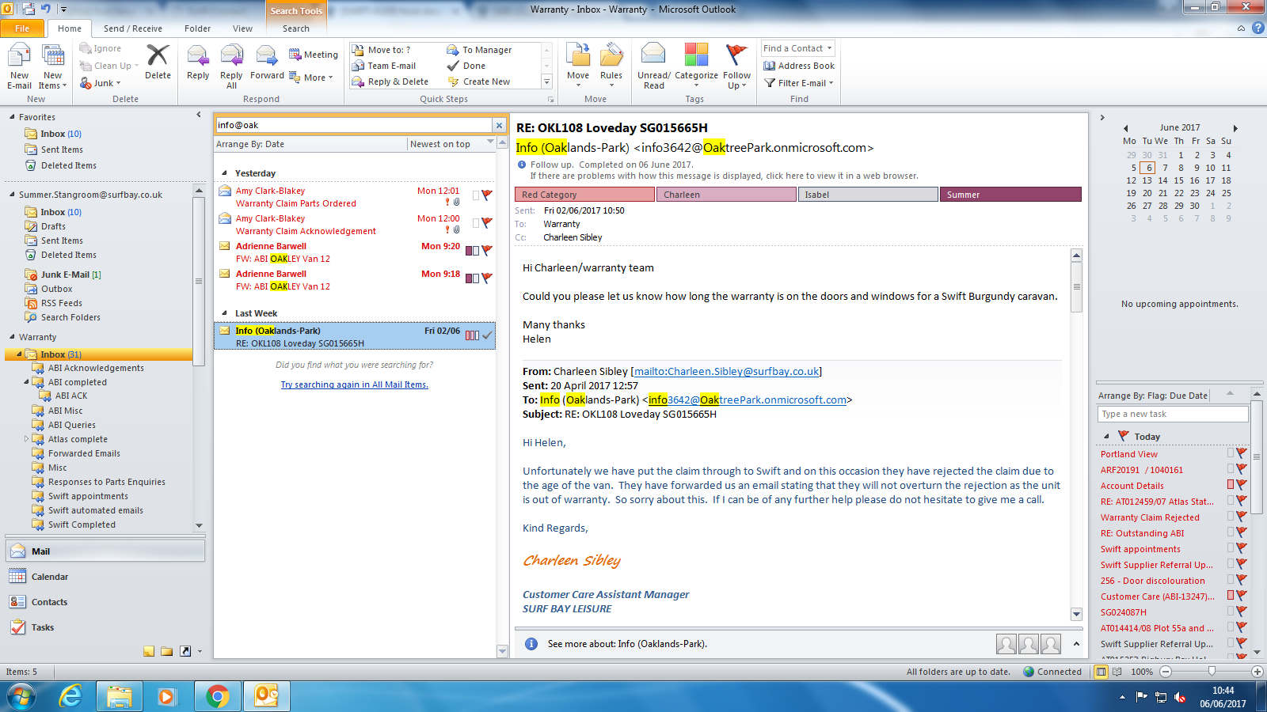Toggle flag on the Mon 9:18 Adrienne Barwell email
This screenshot has height=712, width=1267.
487,278
